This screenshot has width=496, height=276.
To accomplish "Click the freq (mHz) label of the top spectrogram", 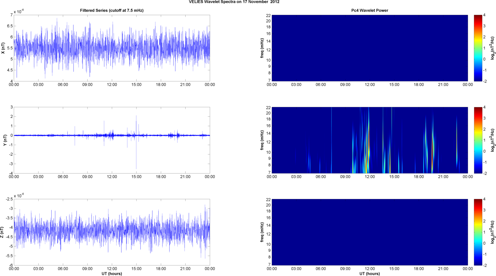I will click(262, 48).
